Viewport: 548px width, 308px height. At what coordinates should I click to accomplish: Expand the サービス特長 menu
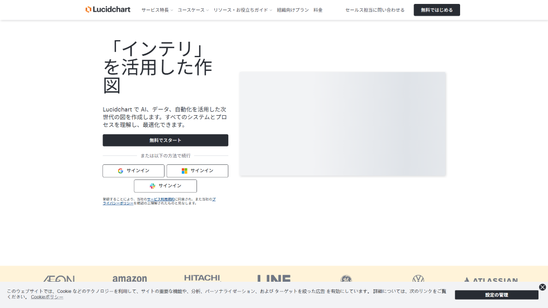[x=157, y=10]
